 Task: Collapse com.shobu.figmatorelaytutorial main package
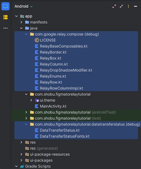point(26,94)
